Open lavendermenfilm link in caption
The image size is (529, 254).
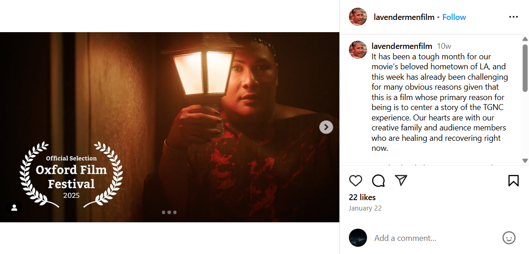pos(402,46)
